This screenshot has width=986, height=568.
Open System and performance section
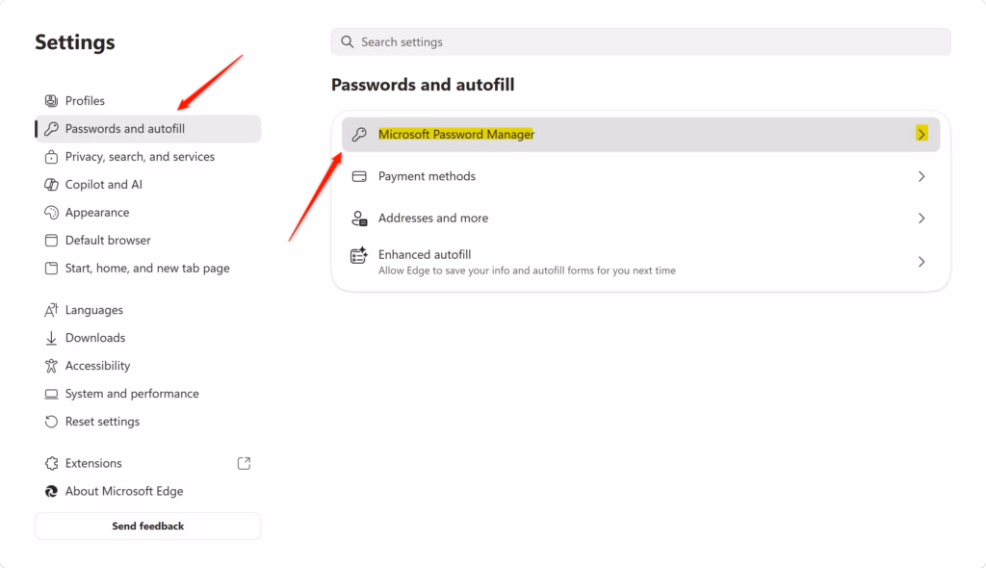coord(148,394)
